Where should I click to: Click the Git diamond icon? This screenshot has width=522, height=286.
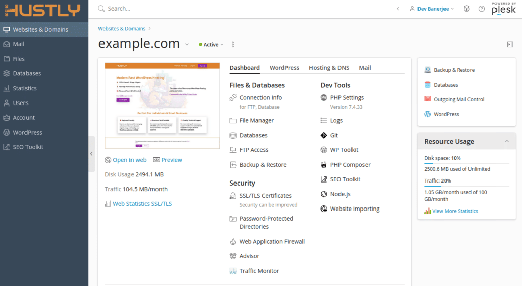click(324, 135)
